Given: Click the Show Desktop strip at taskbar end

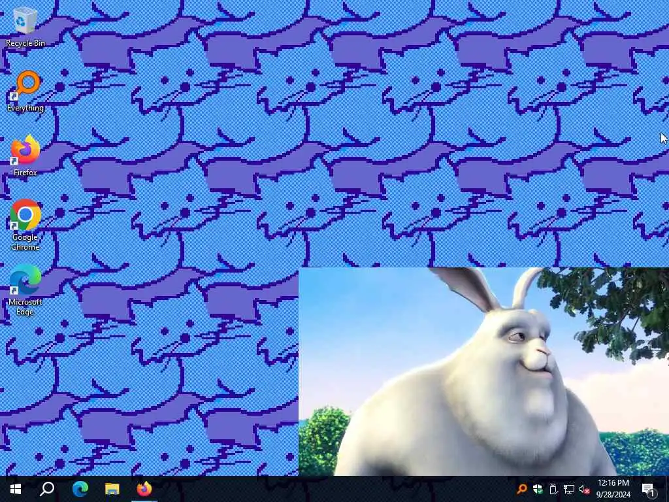Looking at the screenshot, I should [667, 489].
